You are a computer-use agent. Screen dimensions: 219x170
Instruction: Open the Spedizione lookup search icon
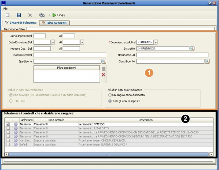(x=103, y=61)
